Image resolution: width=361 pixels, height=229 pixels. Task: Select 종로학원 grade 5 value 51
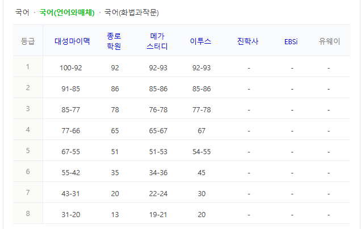tap(115, 152)
